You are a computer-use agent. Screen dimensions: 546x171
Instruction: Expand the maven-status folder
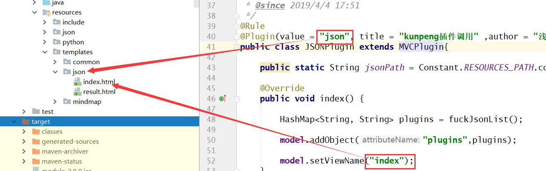pyautogui.click(x=24, y=161)
